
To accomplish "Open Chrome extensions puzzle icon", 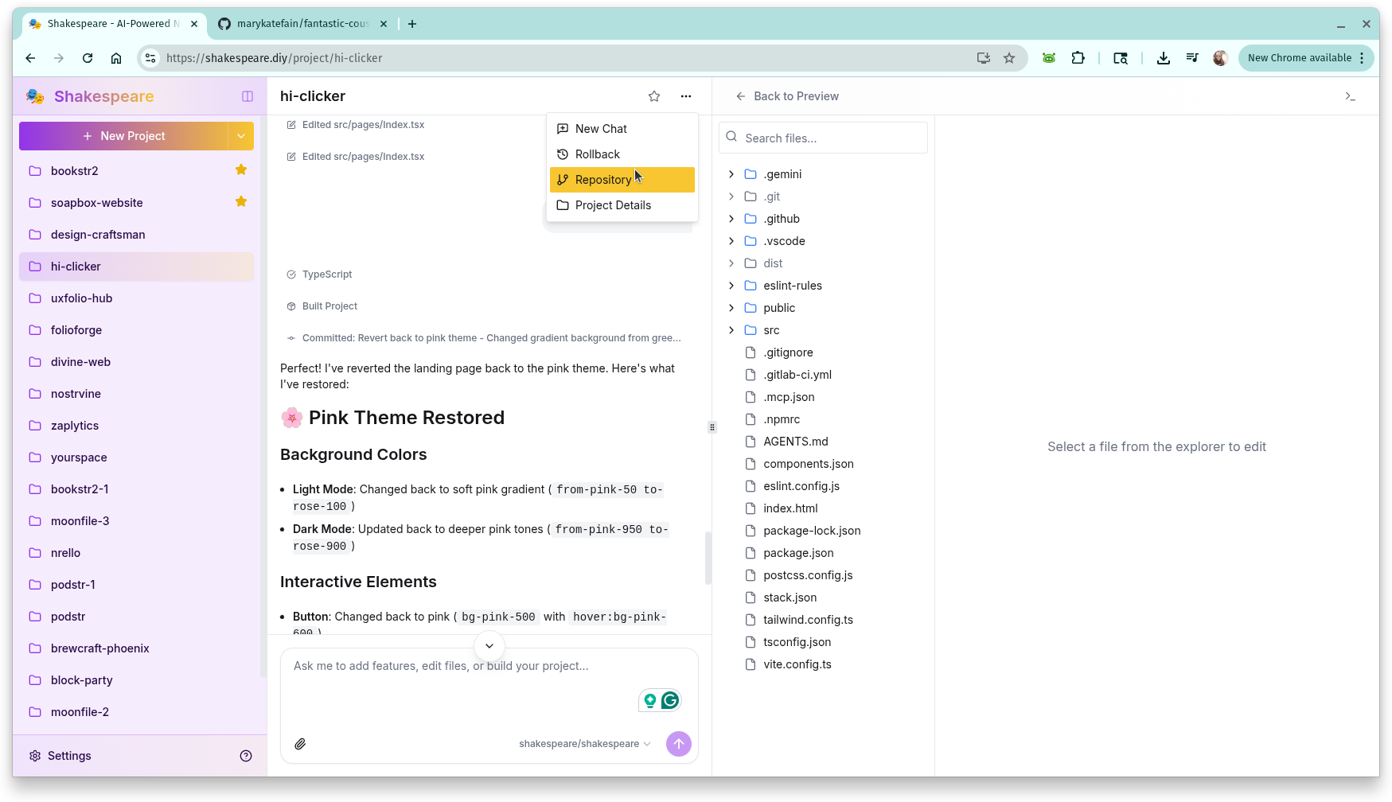I will (x=1078, y=58).
